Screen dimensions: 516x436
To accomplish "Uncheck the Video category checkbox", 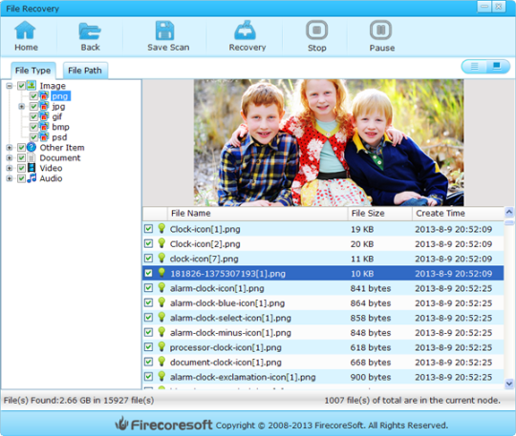I will (x=21, y=168).
